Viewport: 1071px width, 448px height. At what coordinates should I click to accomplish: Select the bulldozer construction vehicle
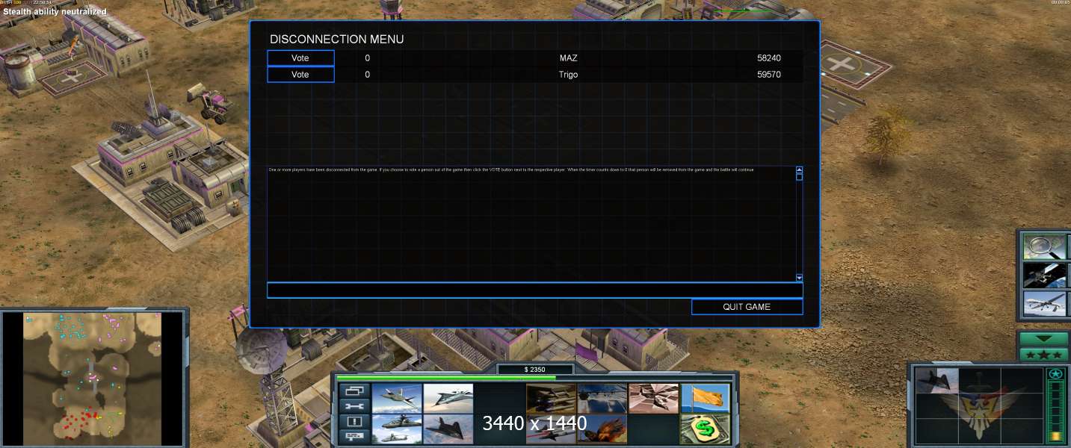212,103
